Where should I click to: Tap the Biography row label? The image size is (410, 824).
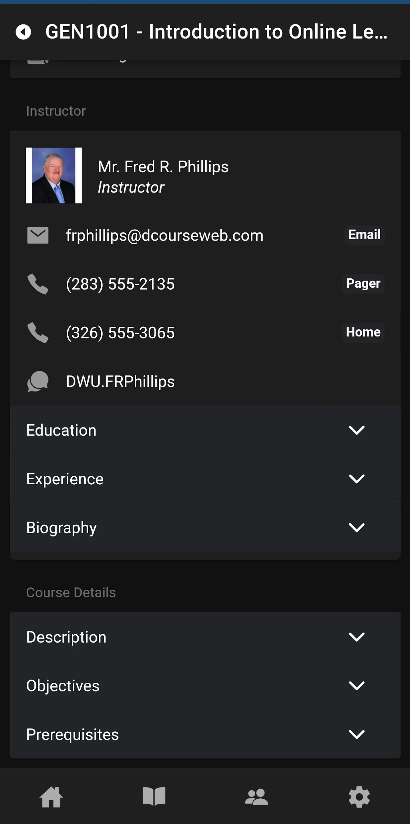(61, 528)
